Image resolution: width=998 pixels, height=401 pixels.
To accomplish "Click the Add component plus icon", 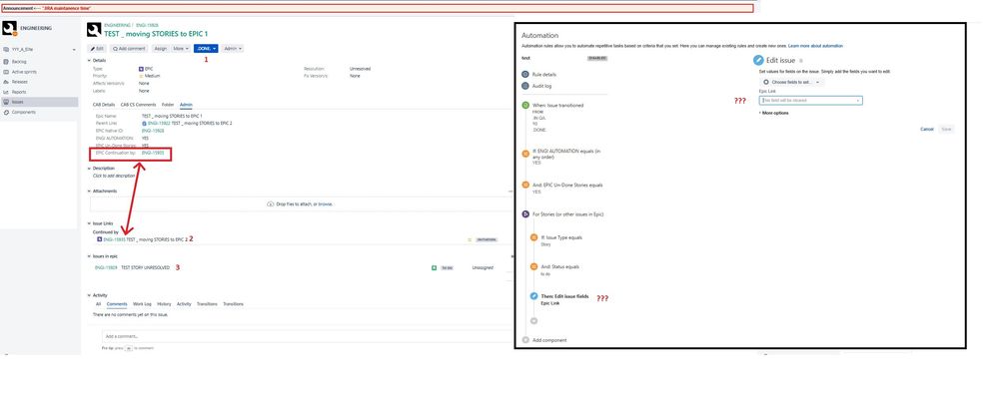I will click(525, 340).
